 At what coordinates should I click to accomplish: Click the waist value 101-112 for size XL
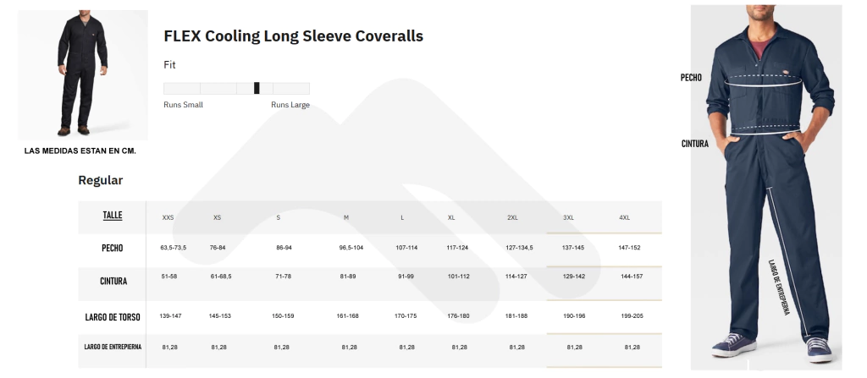click(459, 276)
